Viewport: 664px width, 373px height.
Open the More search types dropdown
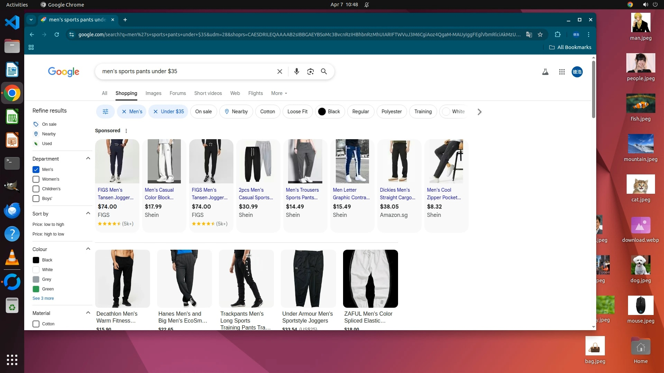click(x=279, y=93)
